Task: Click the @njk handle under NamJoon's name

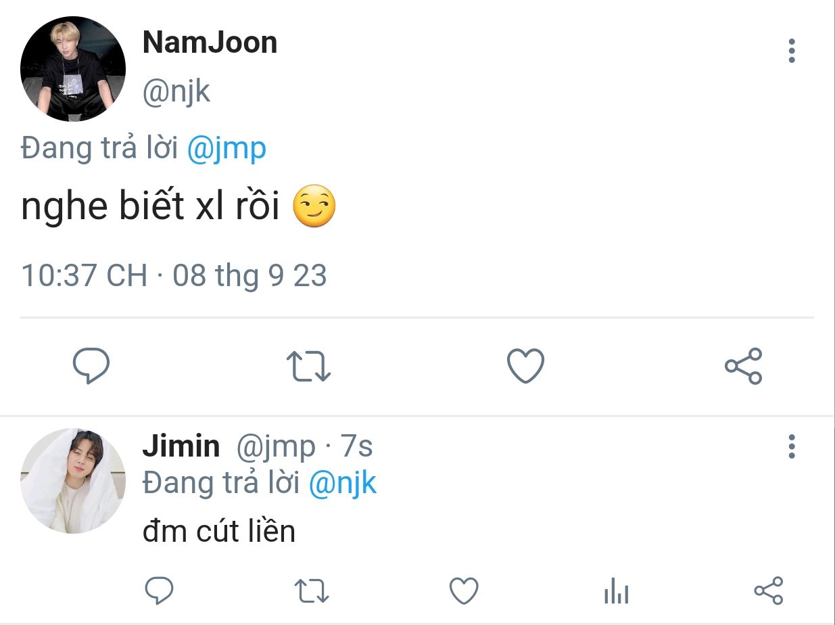Action: (x=176, y=92)
